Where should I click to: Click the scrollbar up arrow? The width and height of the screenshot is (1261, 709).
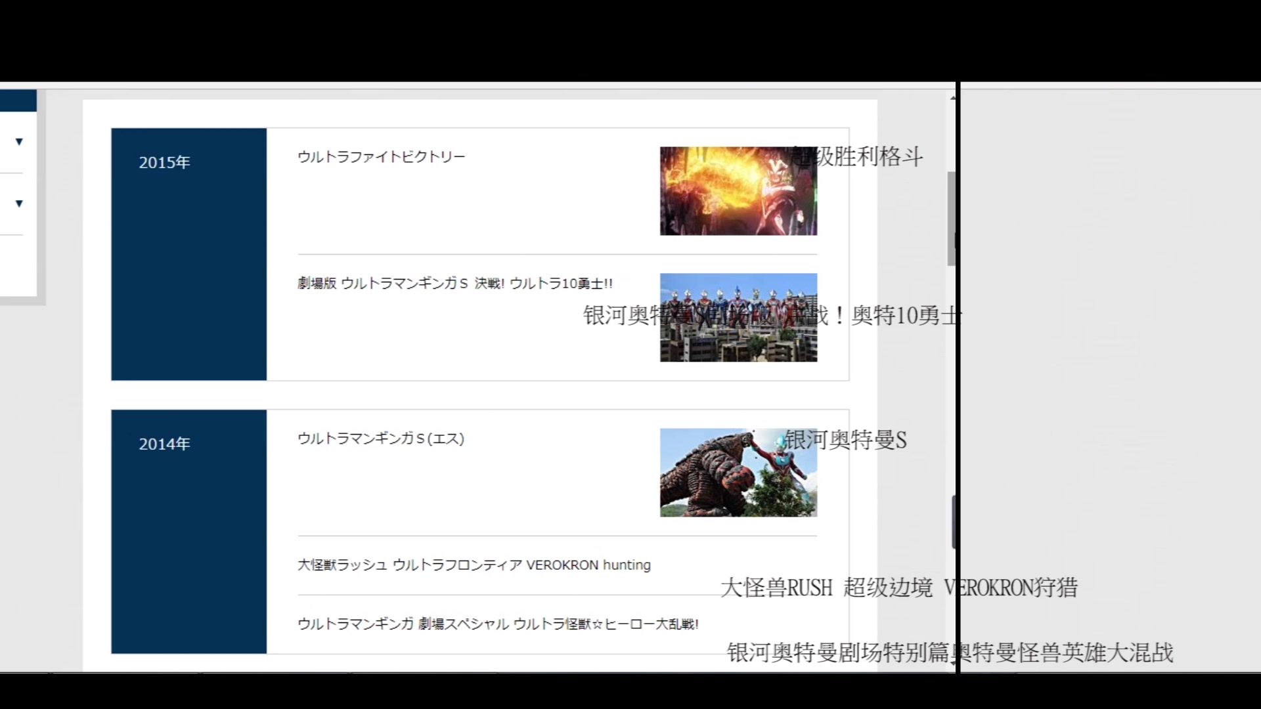(x=953, y=98)
